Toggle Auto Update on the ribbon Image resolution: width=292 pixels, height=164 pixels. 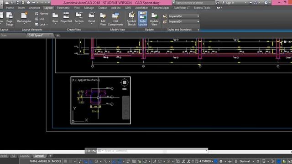point(143,19)
